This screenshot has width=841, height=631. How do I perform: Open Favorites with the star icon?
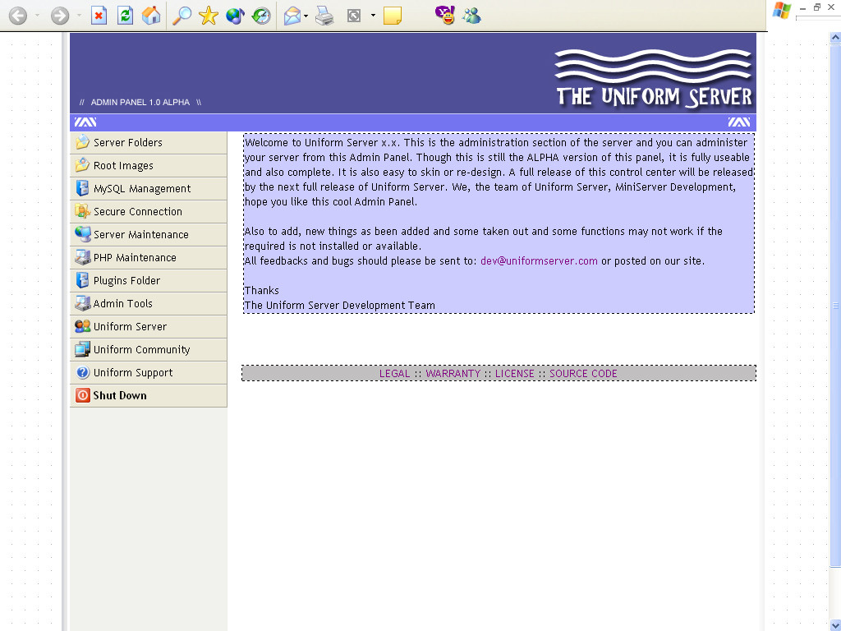coord(208,16)
